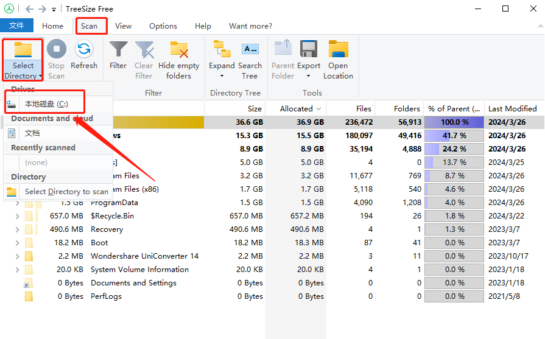
Task: Open the Filter tool
Action: (118, 55)
